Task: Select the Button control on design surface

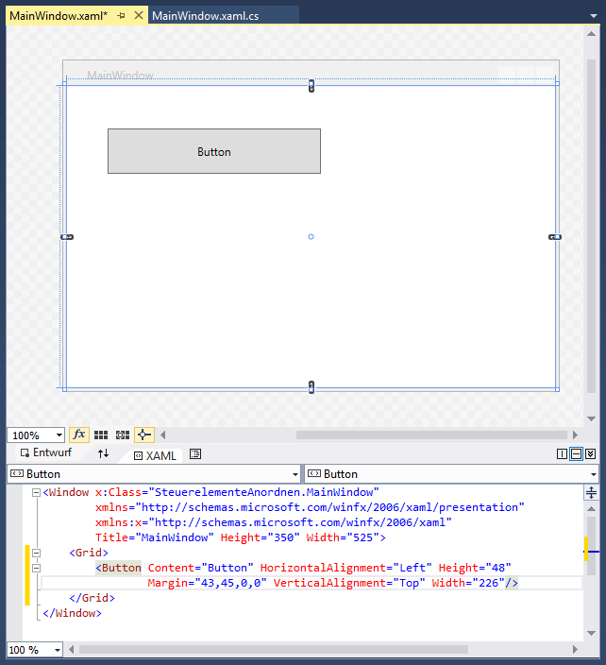Action: [214, 151]
